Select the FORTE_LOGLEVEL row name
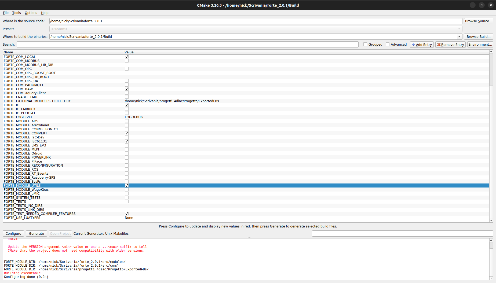 point(18,117)
